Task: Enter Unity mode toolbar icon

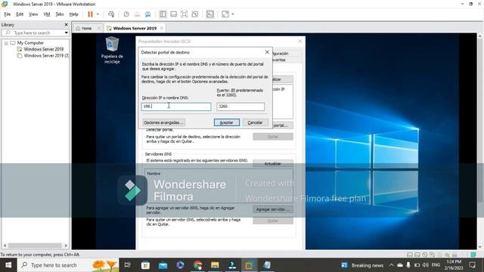Action: (x=195, y=14)
